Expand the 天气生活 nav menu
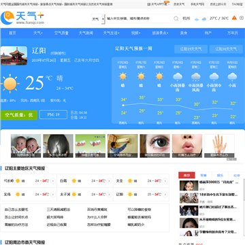This screenshot has width=245, height=245. pyautogui.click(x=111, y=33)
